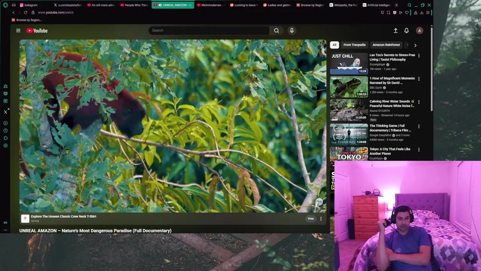Screen dimensions: 481x271
Task: Open the account avatar menu
Action: point(419,30)
